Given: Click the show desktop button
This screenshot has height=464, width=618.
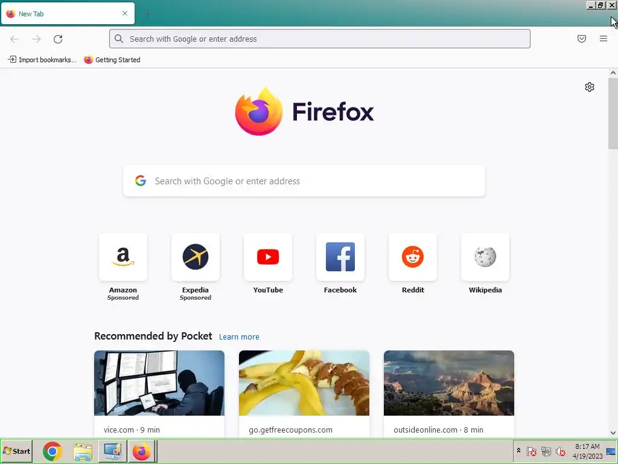Looking at the screenshot, I should [x=611, y=451].
